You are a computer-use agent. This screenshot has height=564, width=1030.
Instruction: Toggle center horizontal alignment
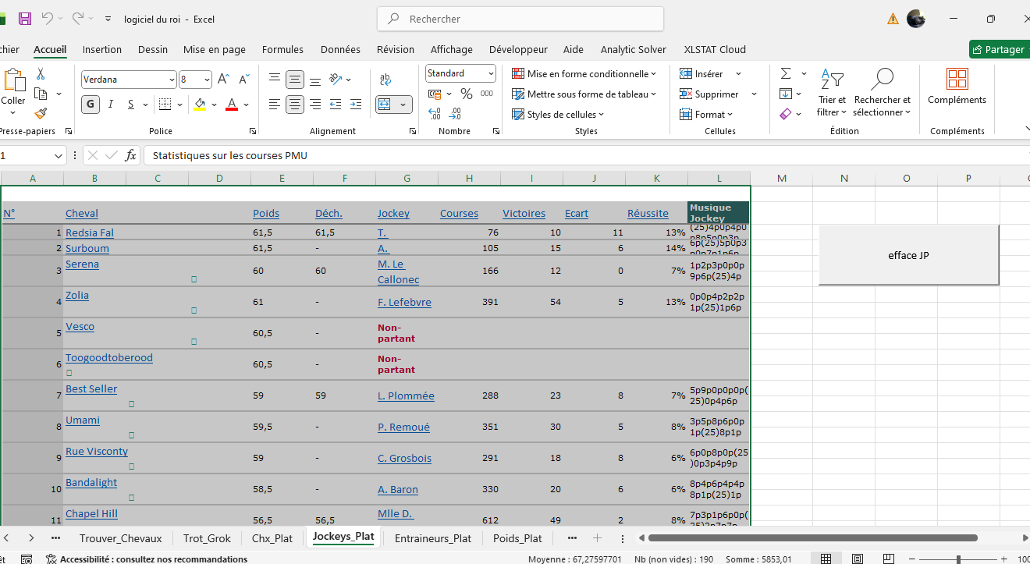point(294,105)
